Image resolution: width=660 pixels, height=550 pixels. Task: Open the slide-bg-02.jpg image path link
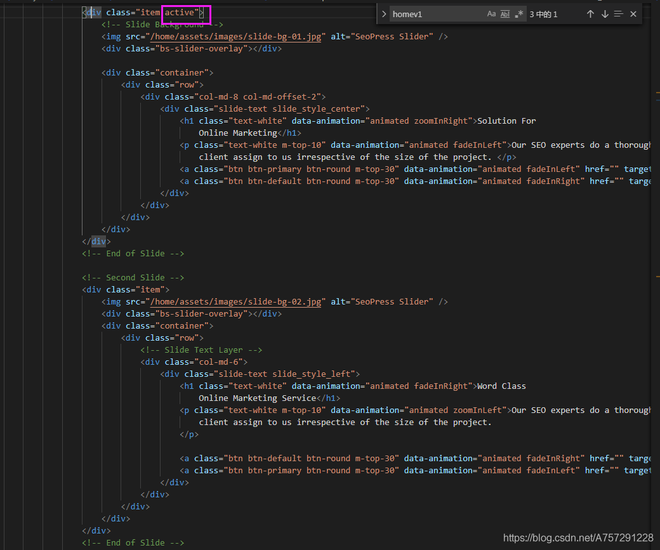click(x=235, y=302)
